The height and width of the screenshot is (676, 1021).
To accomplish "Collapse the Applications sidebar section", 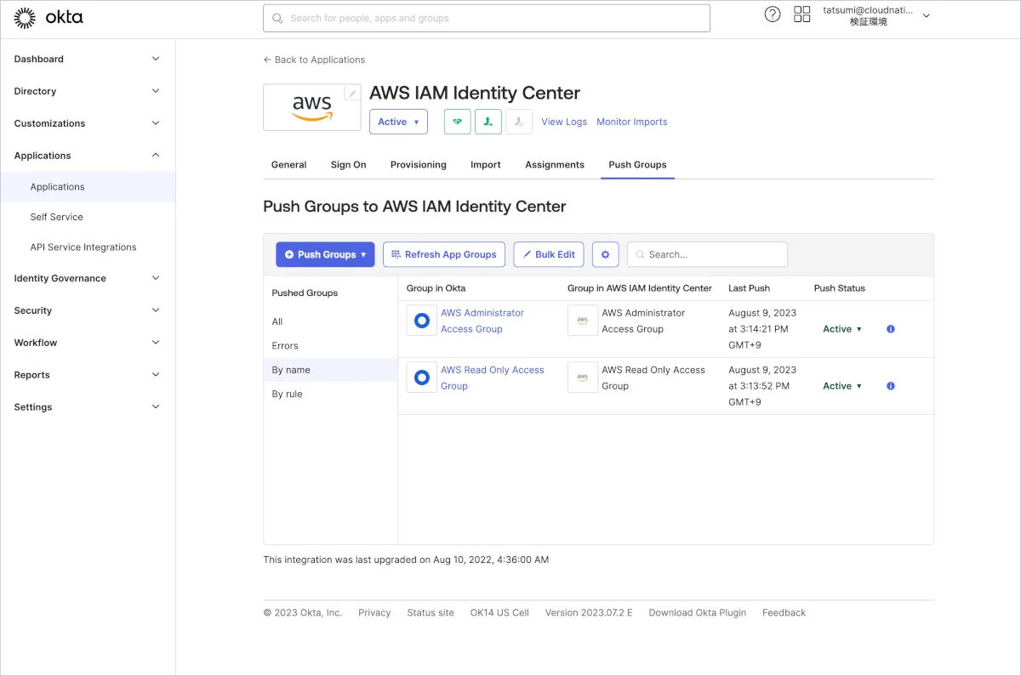I will [87, 156].
